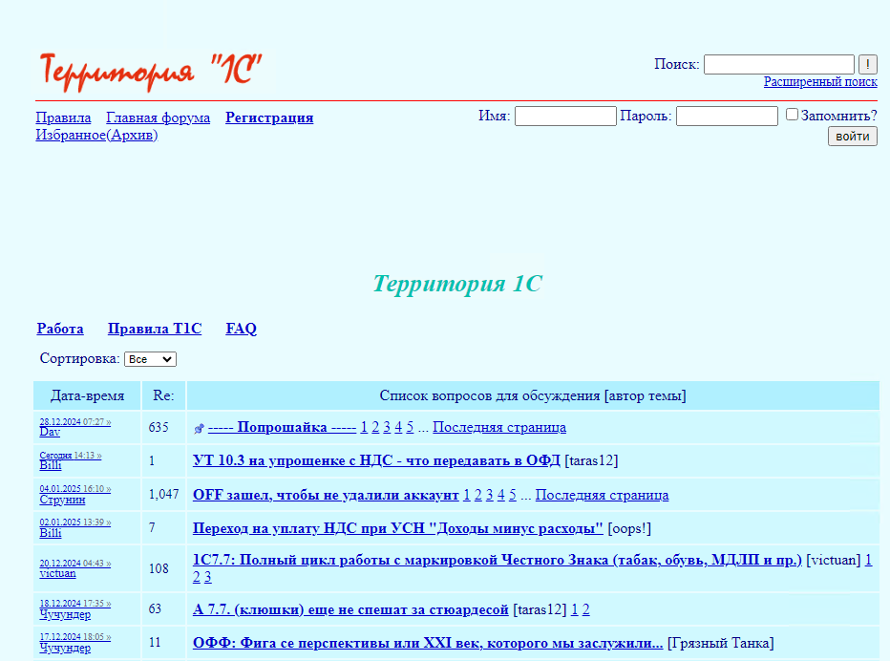Open the "----- Попрошайка -----" thread

pos(282,427)
